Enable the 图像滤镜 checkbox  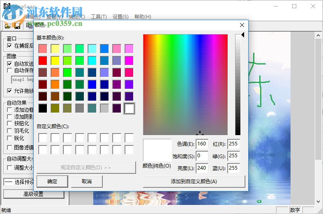[9, 147]
